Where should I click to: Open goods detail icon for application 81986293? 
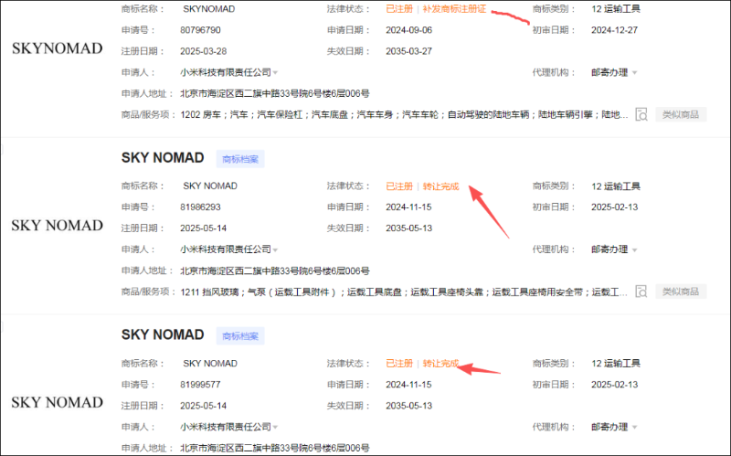click(x=641, y=292)
